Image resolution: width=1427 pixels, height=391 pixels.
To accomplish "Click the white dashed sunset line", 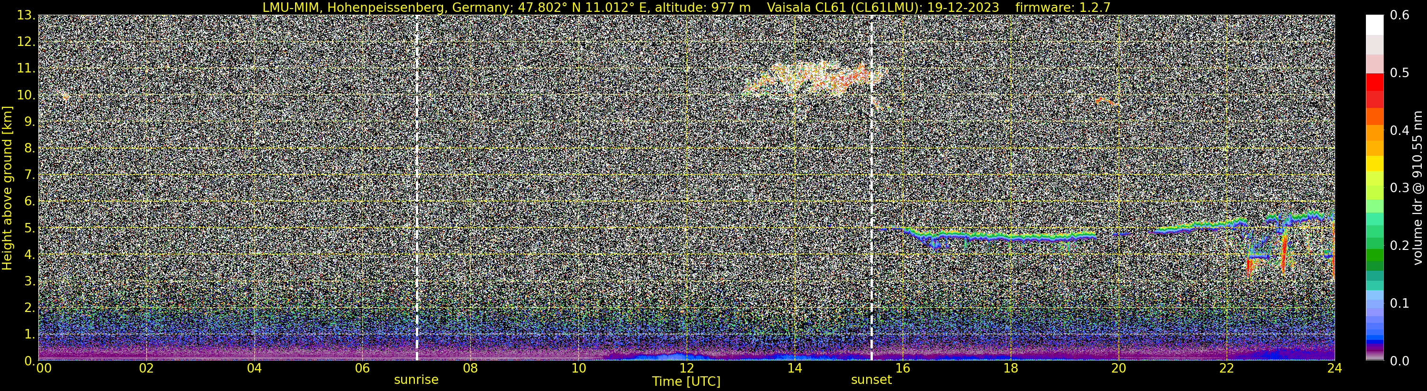I will coord(871,188).
